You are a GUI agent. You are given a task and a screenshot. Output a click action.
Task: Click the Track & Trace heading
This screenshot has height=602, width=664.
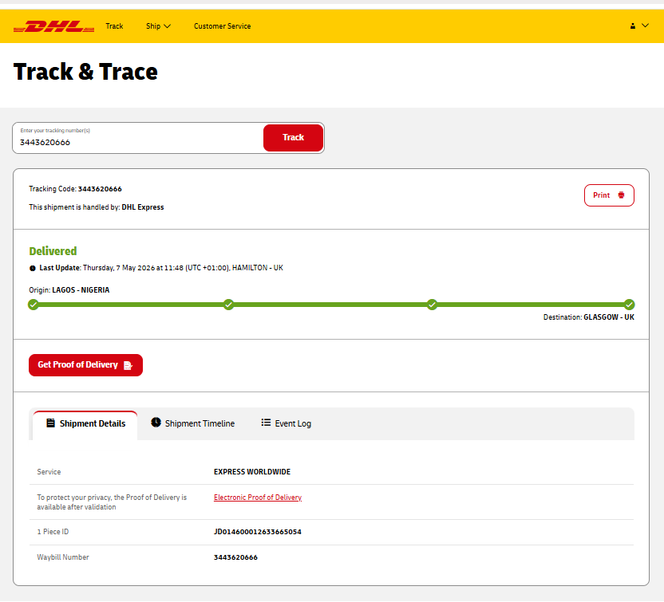pyautogui.click(x=85, y=72)
